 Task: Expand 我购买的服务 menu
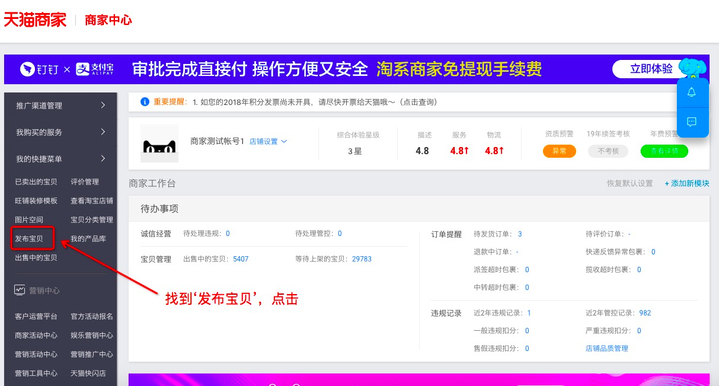pyautogui.click(x=61, y=132)
